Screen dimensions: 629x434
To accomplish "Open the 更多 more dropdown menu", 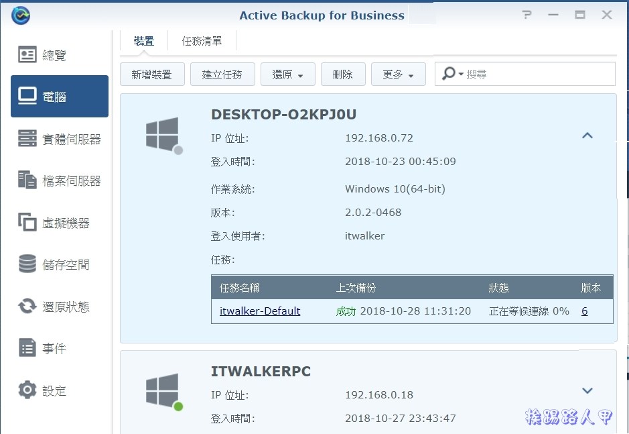I will [x=399, y=74].
